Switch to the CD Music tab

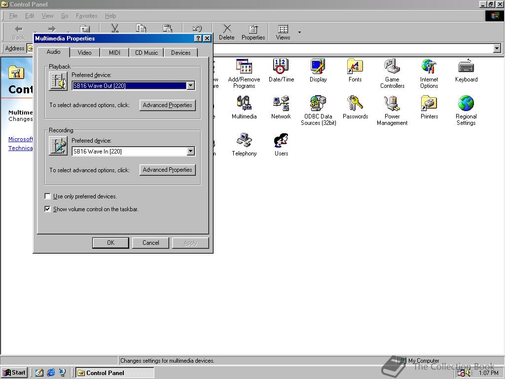146,52
